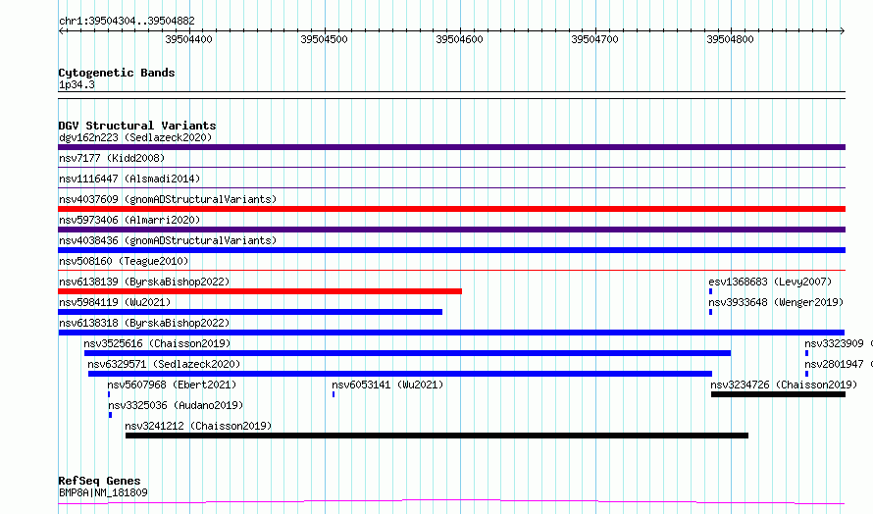Click the blue nsv5984119 variant bar
The height and width of the screenshot is (514, 873).
pyautogui.click(x=250, y=312)
